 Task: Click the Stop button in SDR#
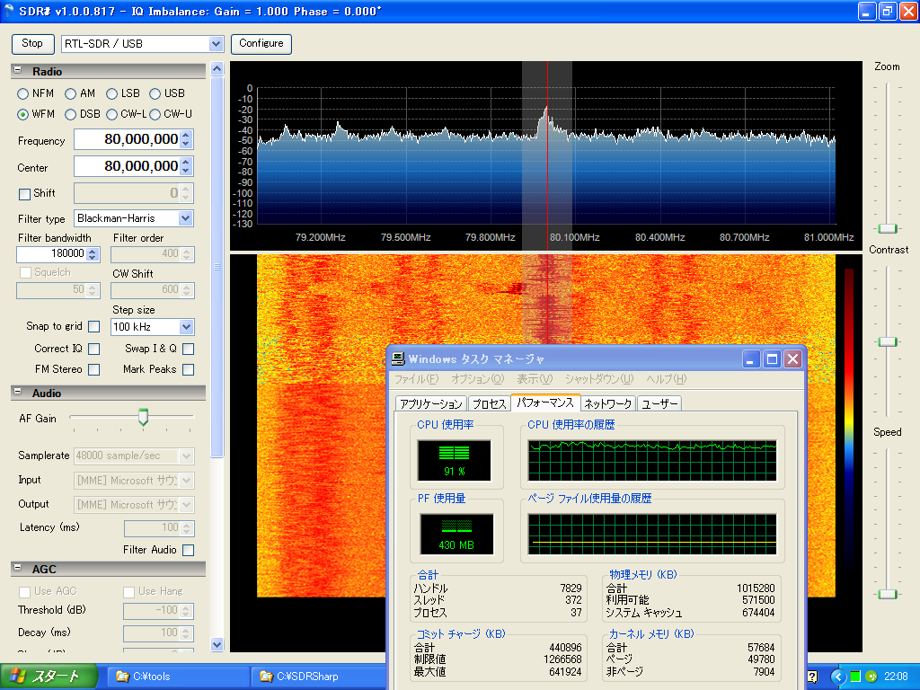pos(33,43)
